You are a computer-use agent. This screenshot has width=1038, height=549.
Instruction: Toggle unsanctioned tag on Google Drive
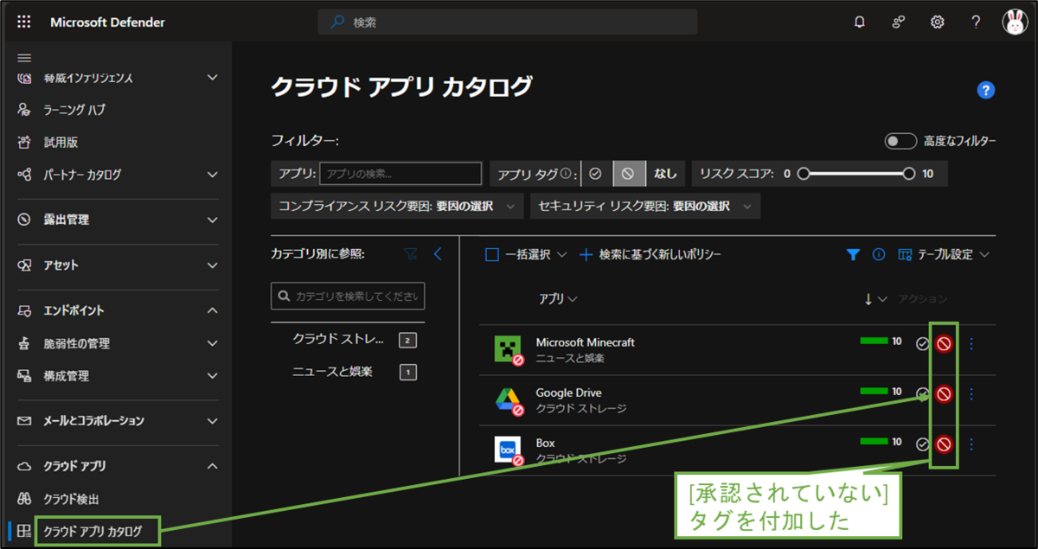tap(944, 394)
